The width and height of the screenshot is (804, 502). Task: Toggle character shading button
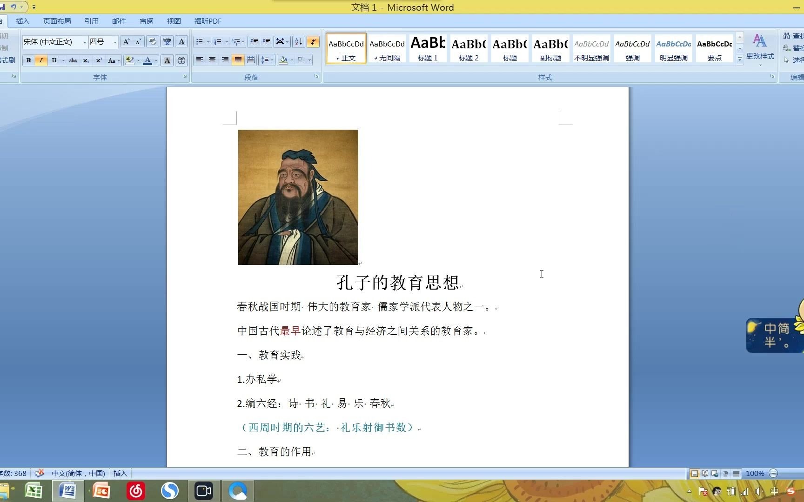click(x=167, y=60)
